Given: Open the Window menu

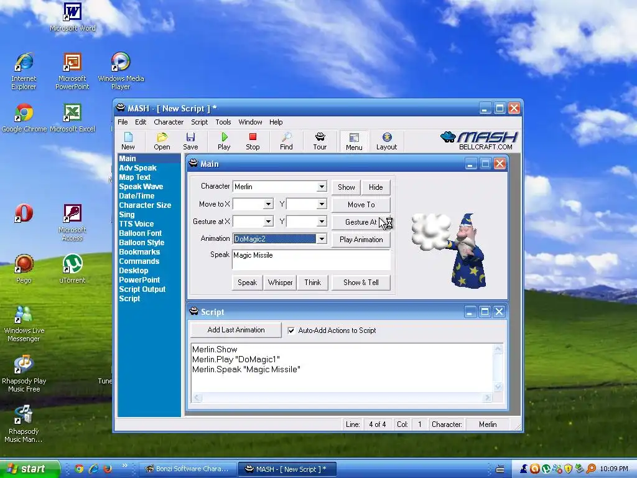Looking at the screenshot, I should point(250,122).
